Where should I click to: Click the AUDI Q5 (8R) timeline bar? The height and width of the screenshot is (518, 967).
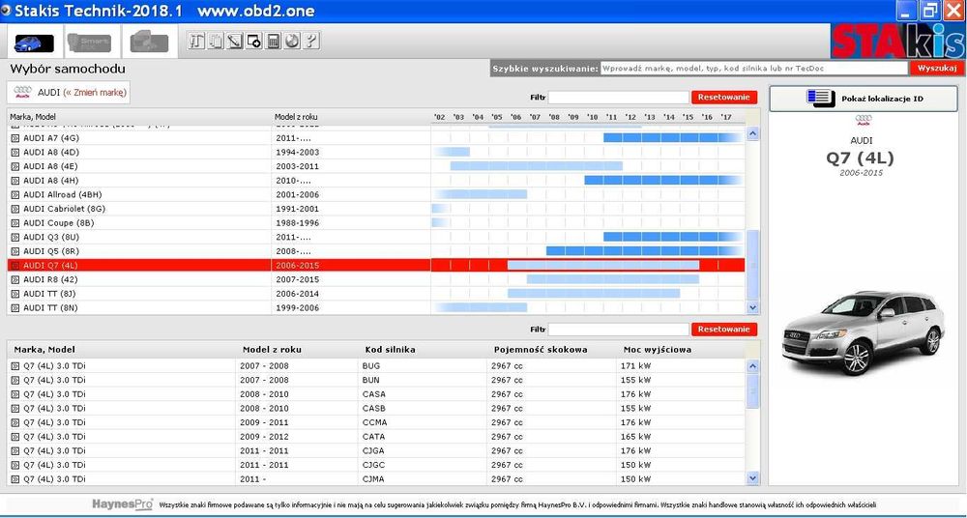click(644, 251)
